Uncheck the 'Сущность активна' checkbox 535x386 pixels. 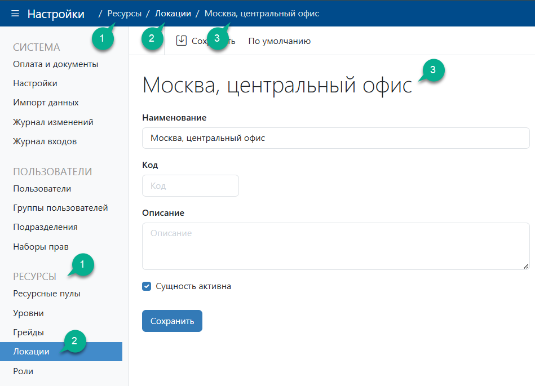point(147,286)
